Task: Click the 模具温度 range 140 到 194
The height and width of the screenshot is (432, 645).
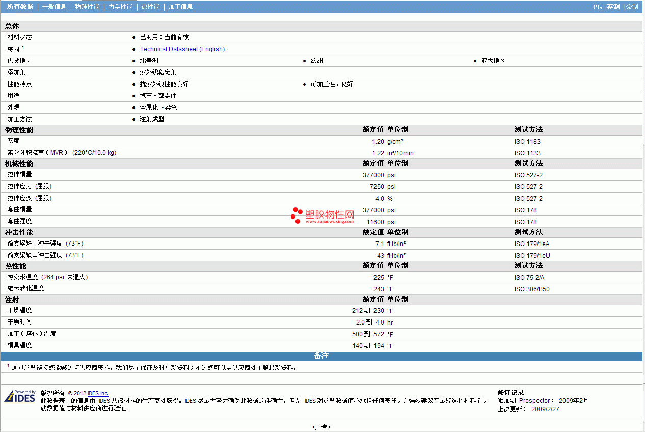Action: [368, 346]
